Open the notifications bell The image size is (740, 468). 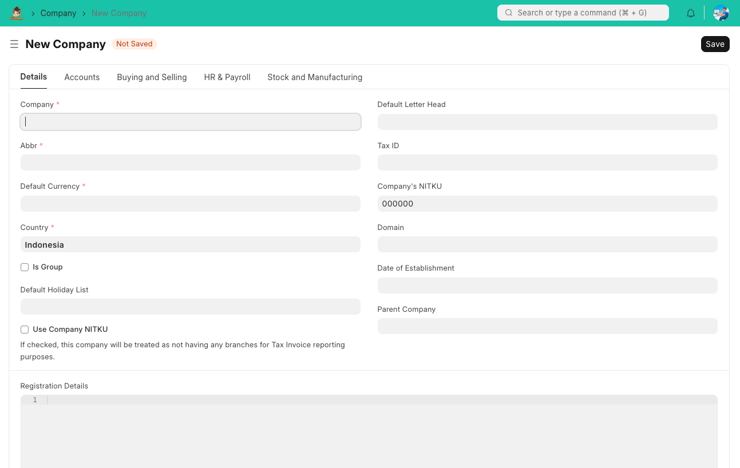click(691, 13)
